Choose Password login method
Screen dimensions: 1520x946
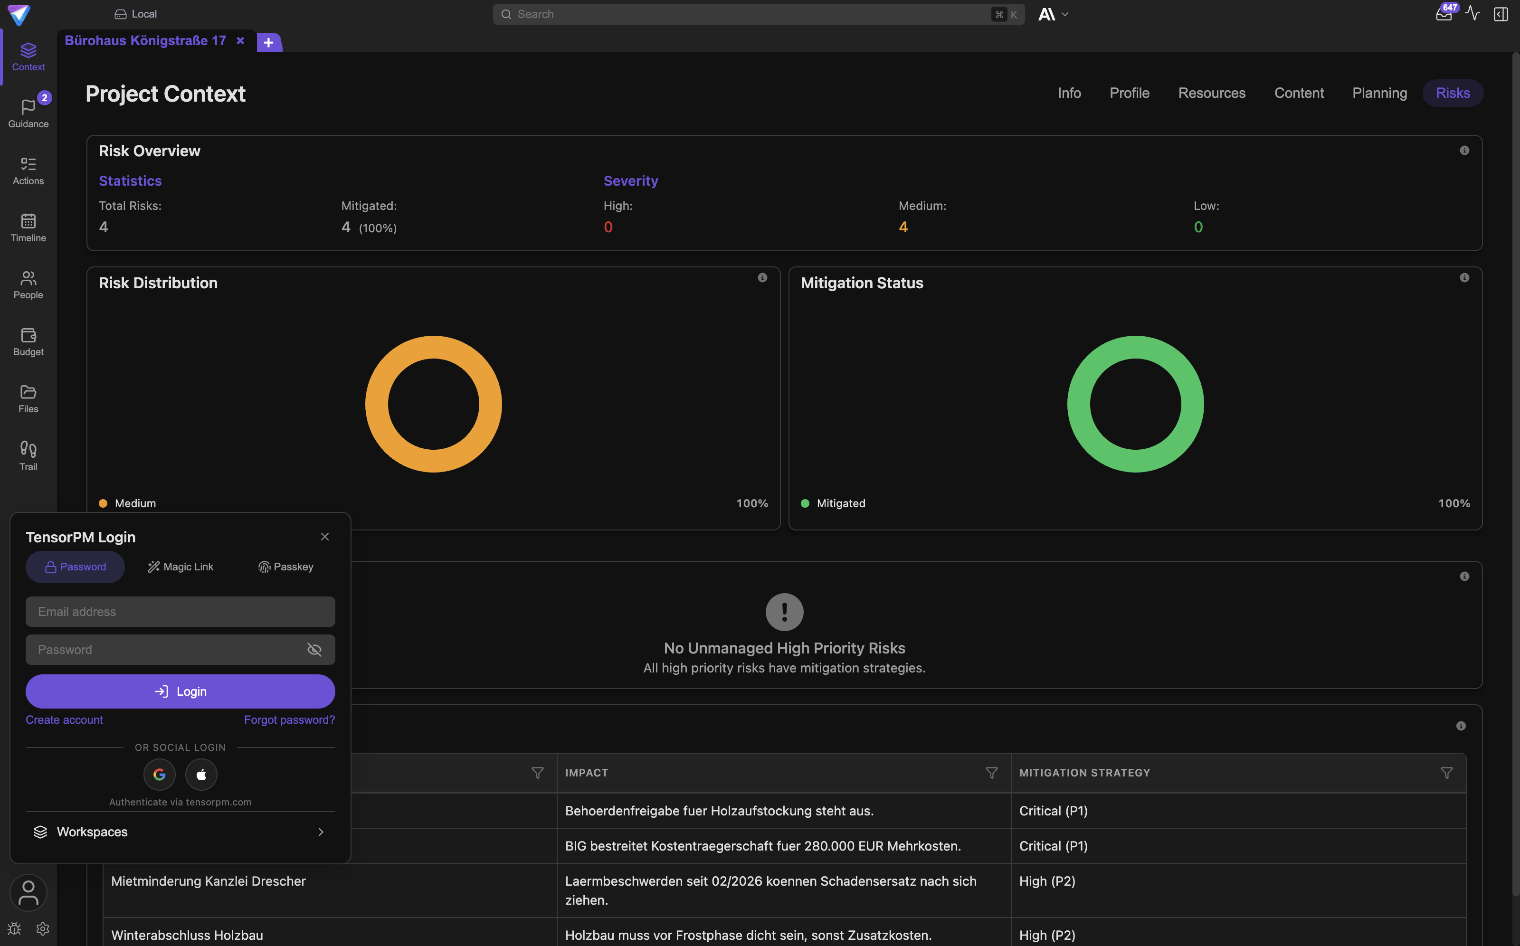75,567
